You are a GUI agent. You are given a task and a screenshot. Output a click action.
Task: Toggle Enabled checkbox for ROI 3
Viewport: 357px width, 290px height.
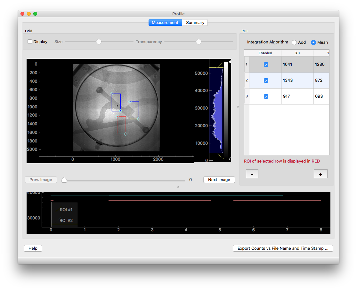(x=266, y=96)
